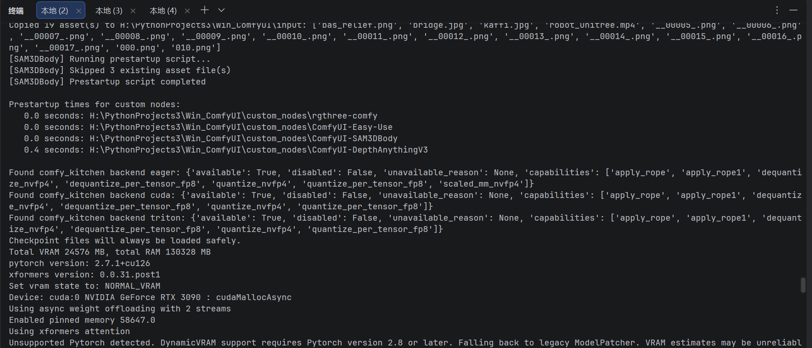Click the 终端 tool window title
The image size is (812, 348).
point(16,11)
